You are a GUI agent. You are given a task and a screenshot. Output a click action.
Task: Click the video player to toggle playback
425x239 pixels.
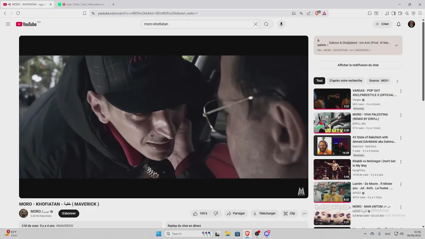(x=163, y=117)
